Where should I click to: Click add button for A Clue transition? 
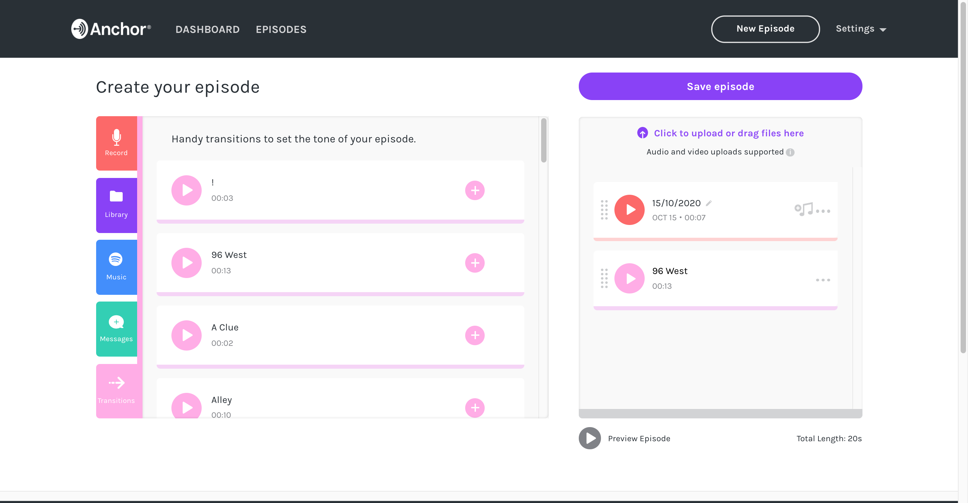coord(475,335)
